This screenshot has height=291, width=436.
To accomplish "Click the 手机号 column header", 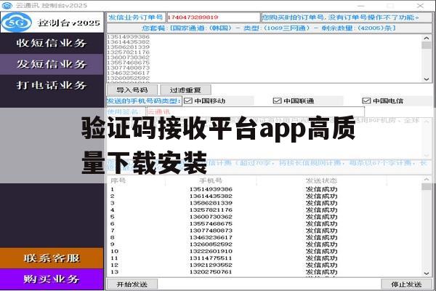I will tap(211, 180).
